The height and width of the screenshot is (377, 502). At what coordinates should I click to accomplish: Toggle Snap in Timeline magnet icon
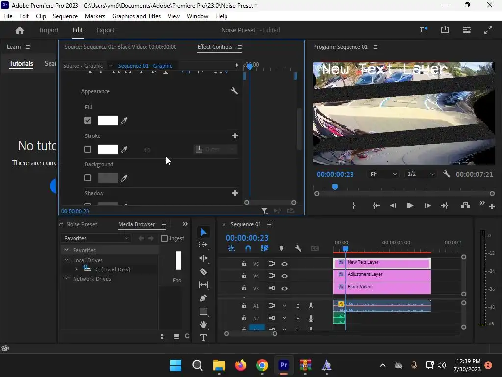248,249
